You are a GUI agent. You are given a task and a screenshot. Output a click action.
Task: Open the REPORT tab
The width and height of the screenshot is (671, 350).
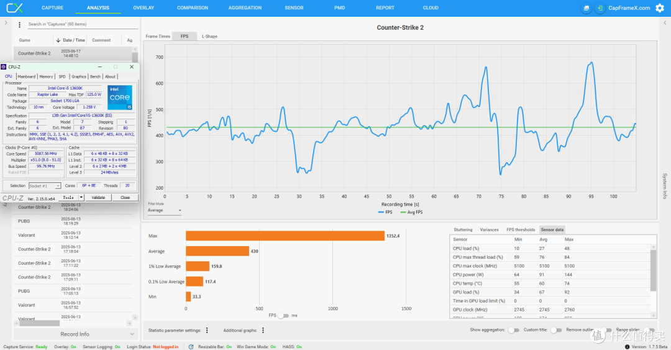(385, 7)
